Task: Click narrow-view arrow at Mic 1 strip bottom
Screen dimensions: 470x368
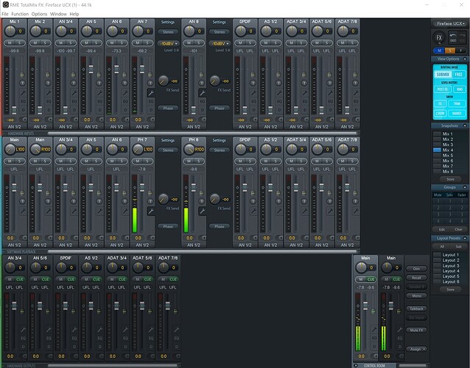Action: (24, 119)
